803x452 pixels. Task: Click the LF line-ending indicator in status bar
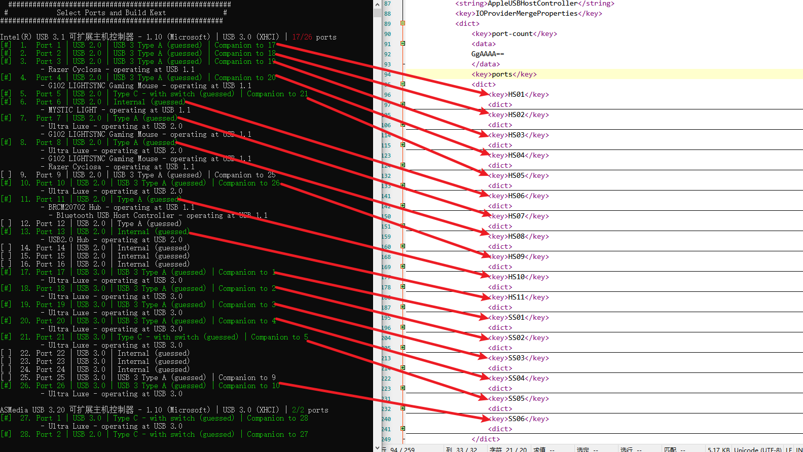coord(789,449)
